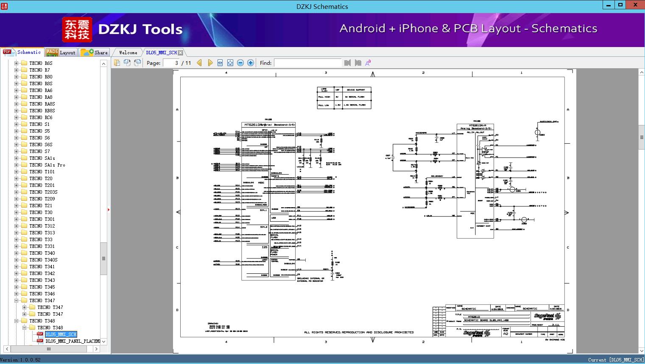Click the tree panel scroll down arrow
The image size is (645, 364).
(103, 341)
